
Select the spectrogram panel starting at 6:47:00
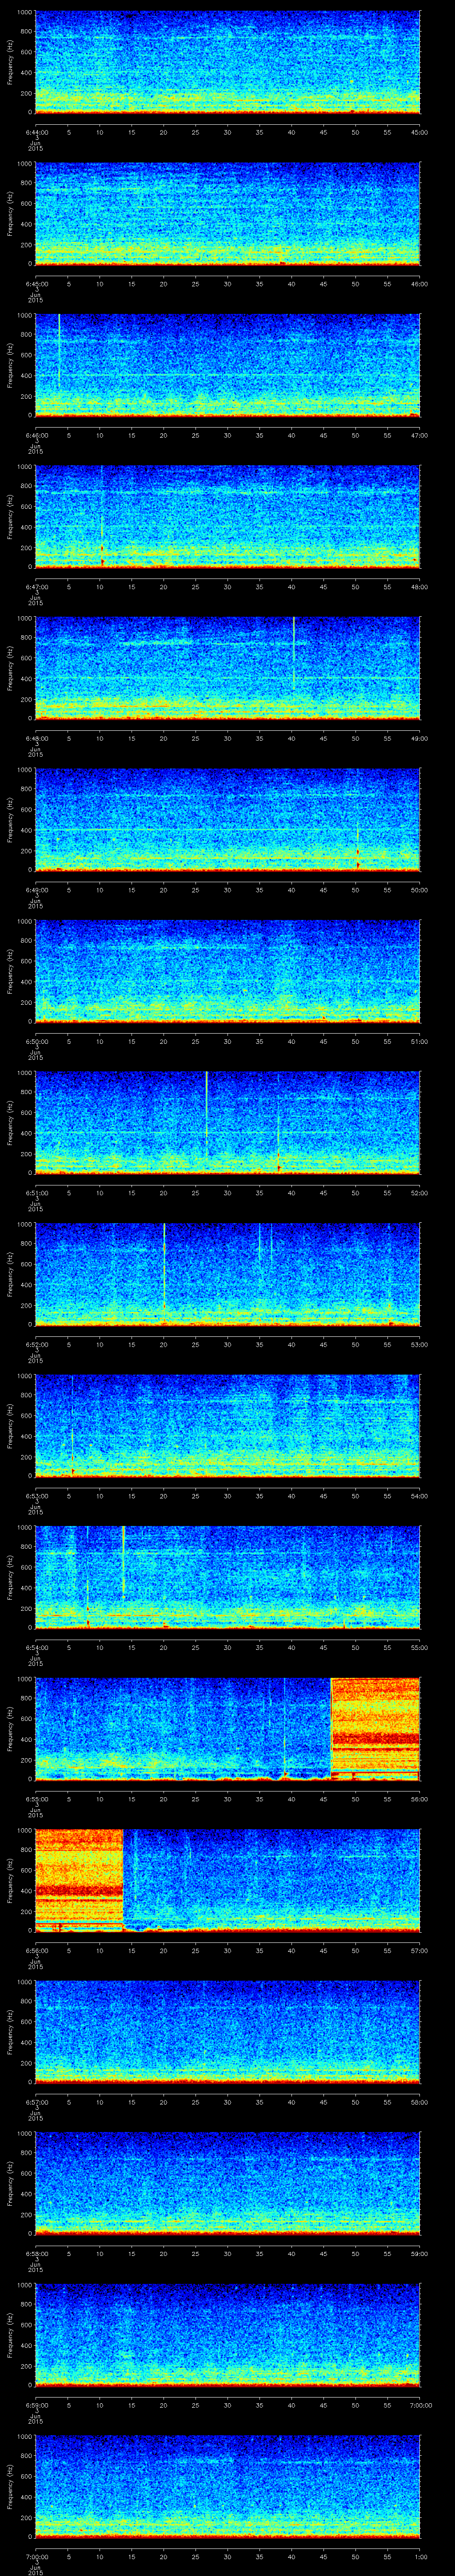click(227, 516)
